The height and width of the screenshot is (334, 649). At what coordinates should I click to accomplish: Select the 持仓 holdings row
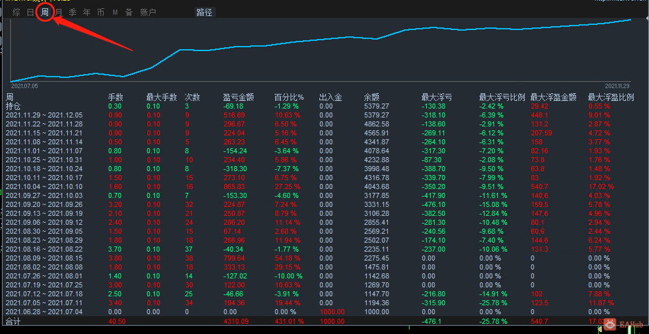point(324,106)
